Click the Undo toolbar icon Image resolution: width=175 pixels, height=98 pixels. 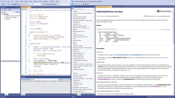tap(19, 4)
